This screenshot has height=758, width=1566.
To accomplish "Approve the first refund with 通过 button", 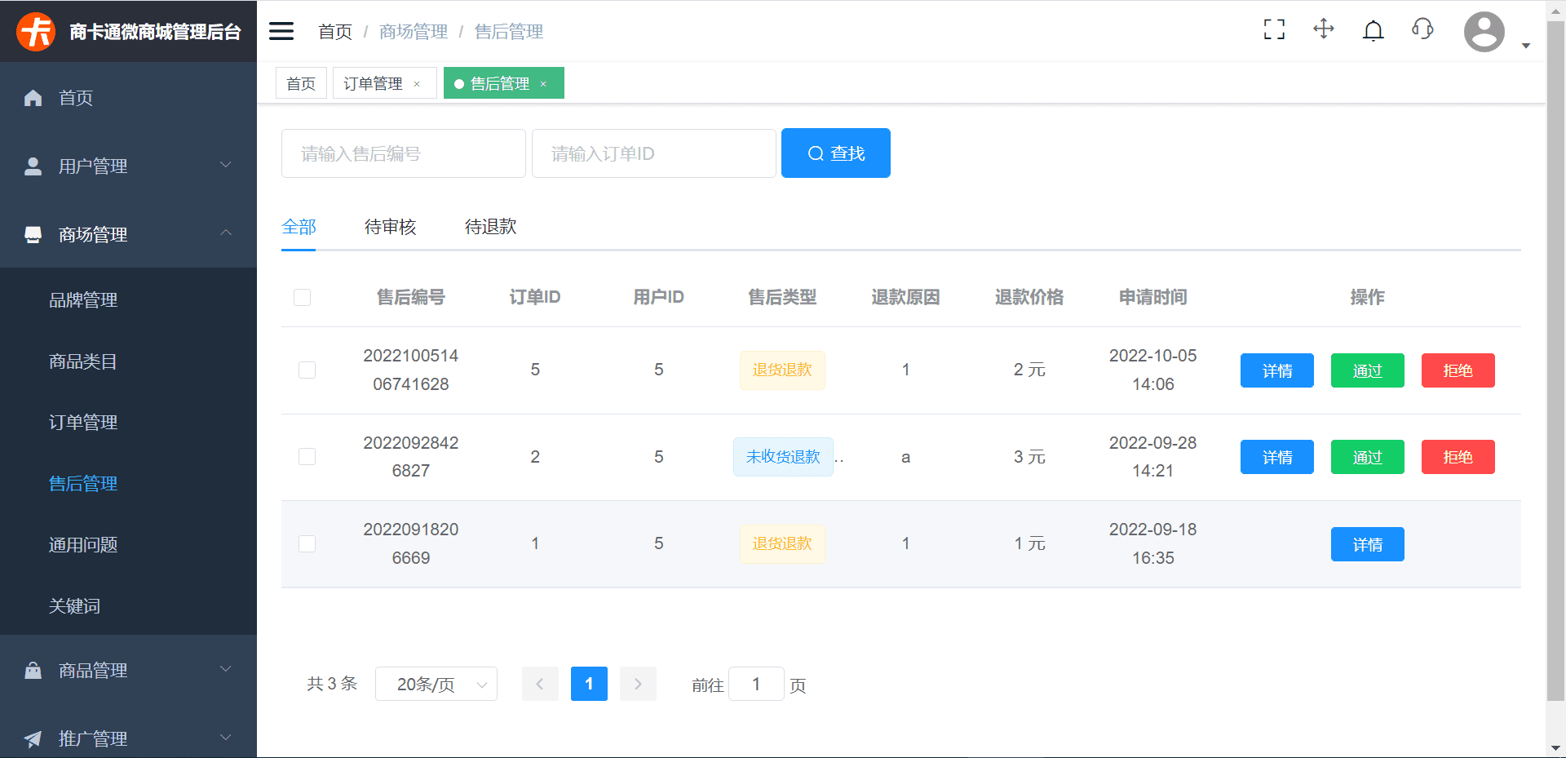I will [1367, 370].
